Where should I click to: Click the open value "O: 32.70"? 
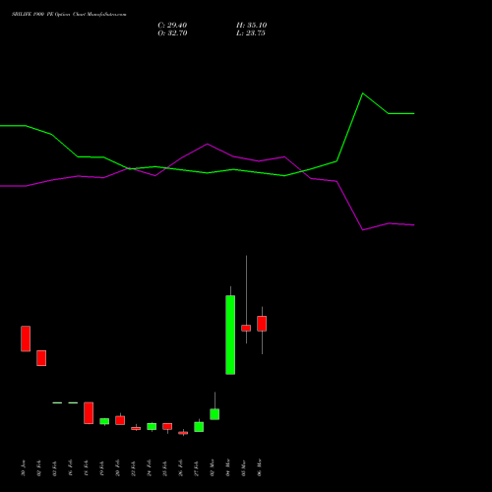coord(172,33)
